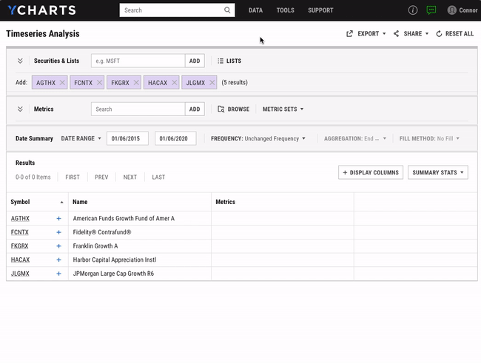Click the Reset All button
This screenshot has height=363, width=481.
[x=454, y=34]
